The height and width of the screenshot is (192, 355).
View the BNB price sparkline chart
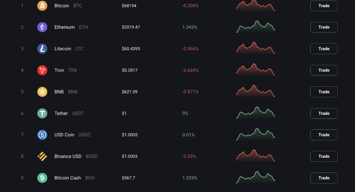pyautogui.click(x=255, y=91)
